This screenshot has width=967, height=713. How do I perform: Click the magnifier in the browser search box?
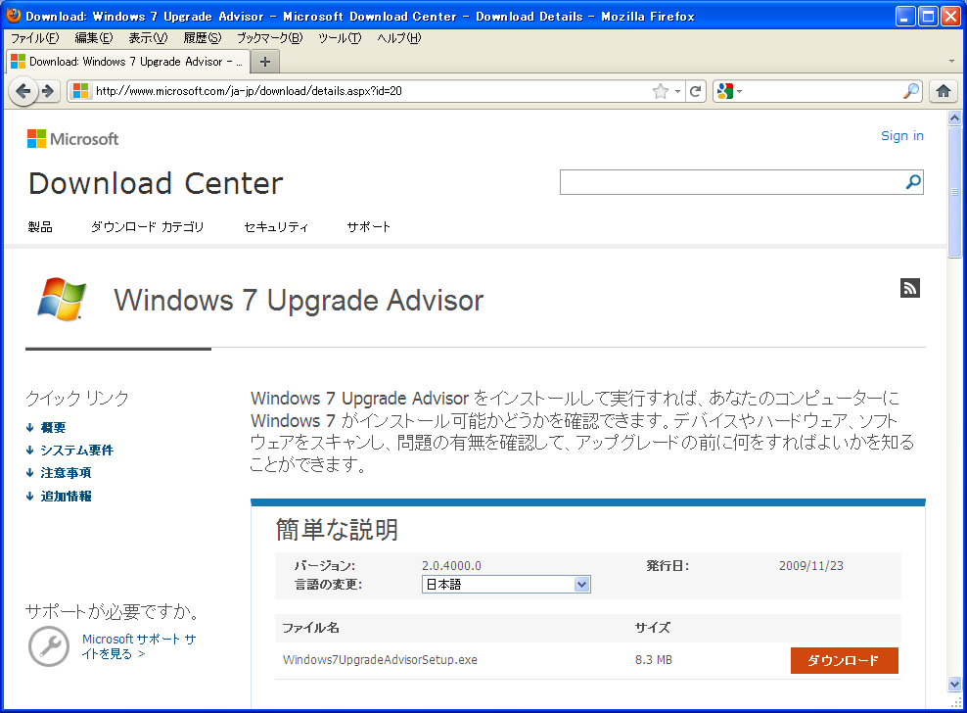pyautogui.click(x=911, y=91)
